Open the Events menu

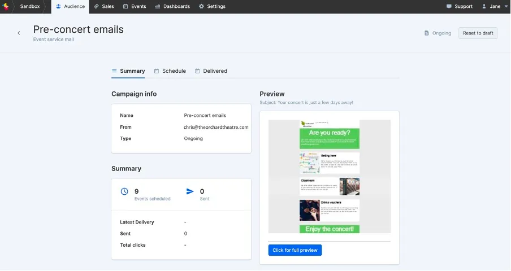coord(135,7)
